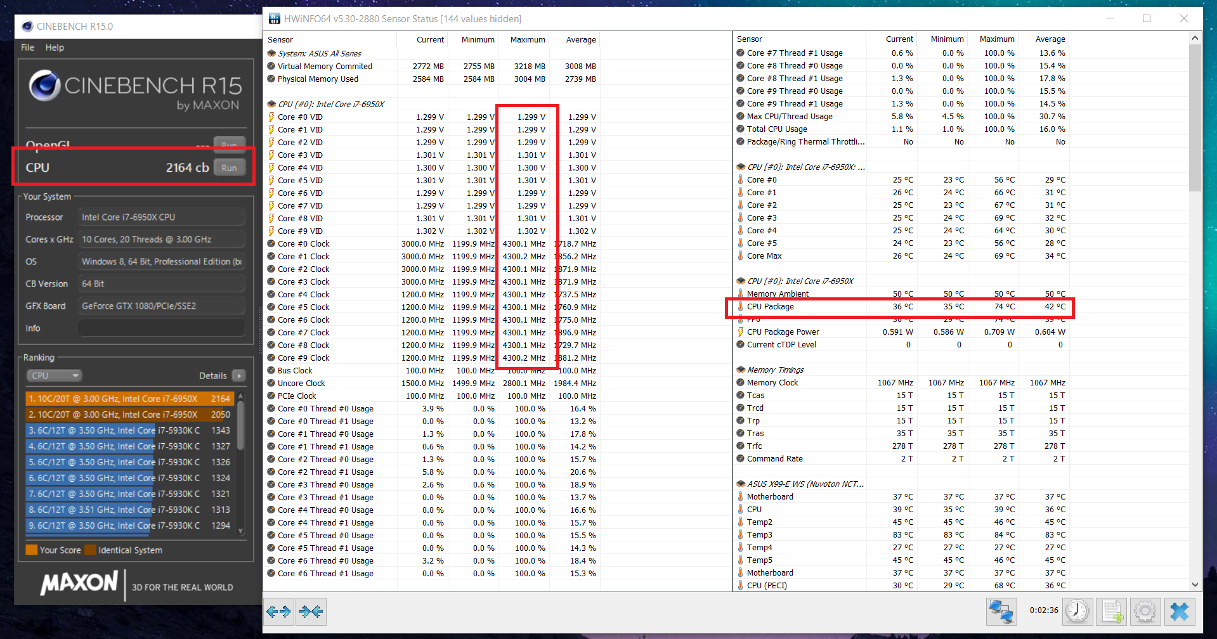The image size is (1217, 639).
Task: Expand the ranking Details arrow
Action: coord(239,375)
